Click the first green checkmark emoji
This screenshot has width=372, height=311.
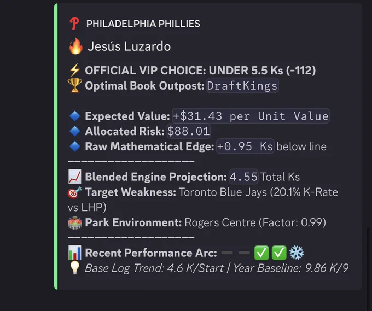pos(261,253)
